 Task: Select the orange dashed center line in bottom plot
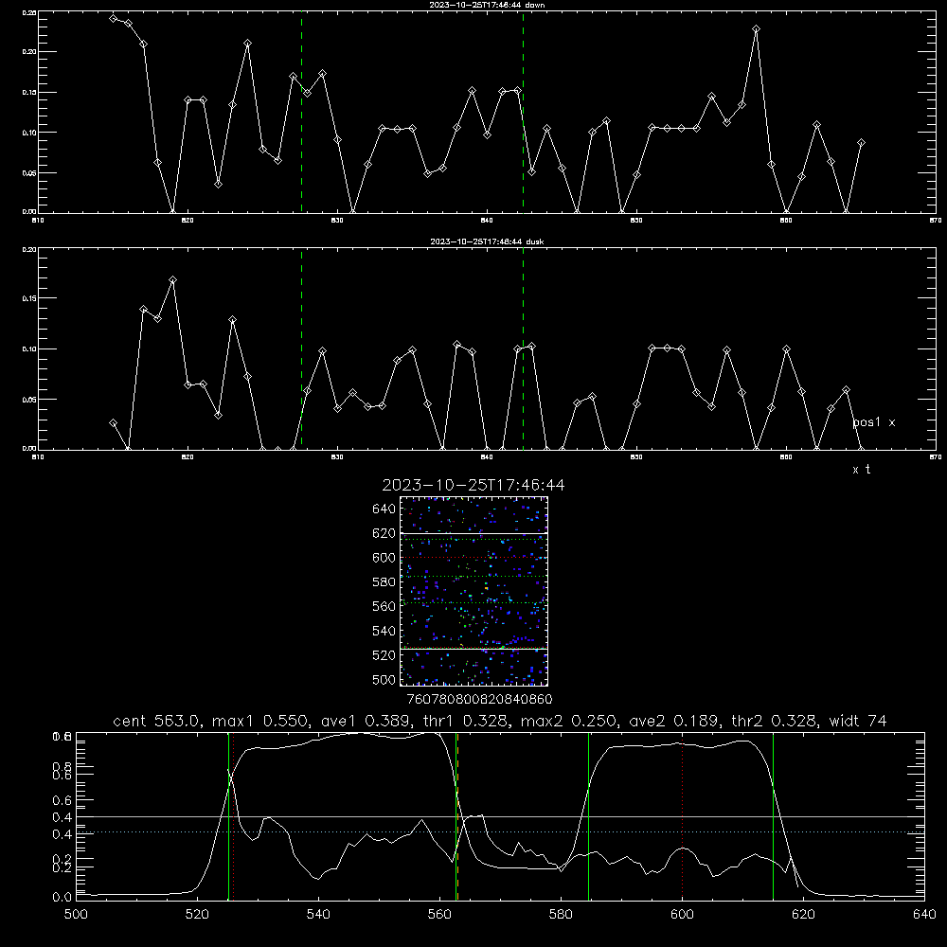tap(457, 816)
